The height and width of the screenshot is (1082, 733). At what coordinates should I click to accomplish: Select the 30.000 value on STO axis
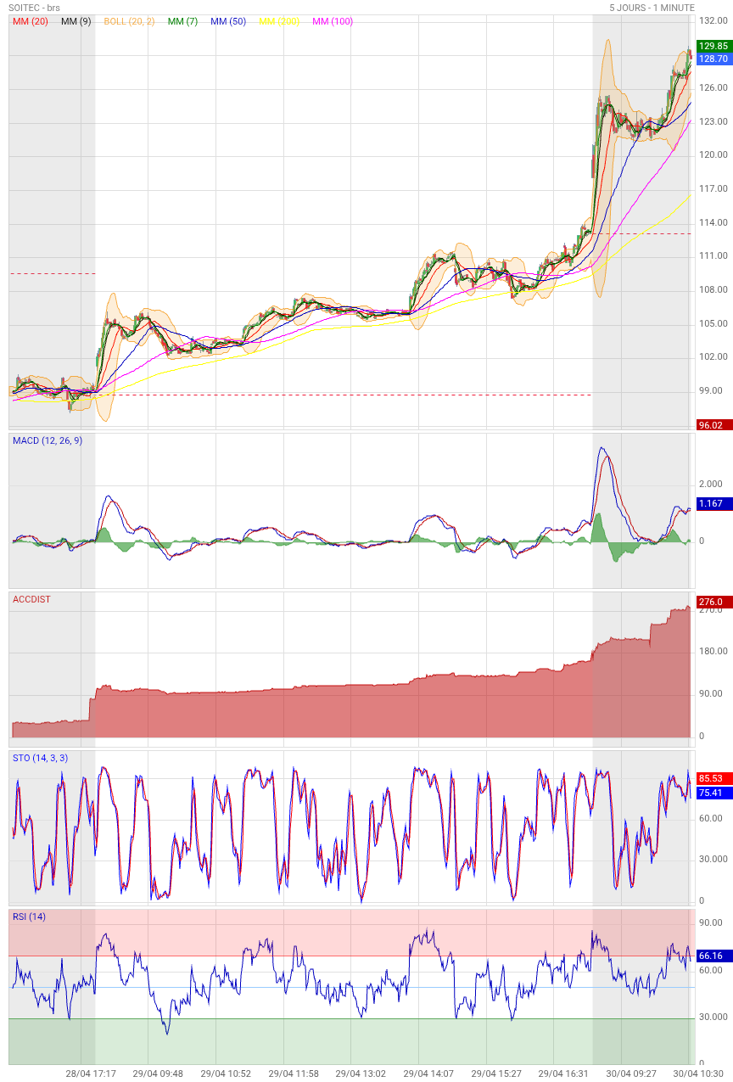click(x=713, y=860)
